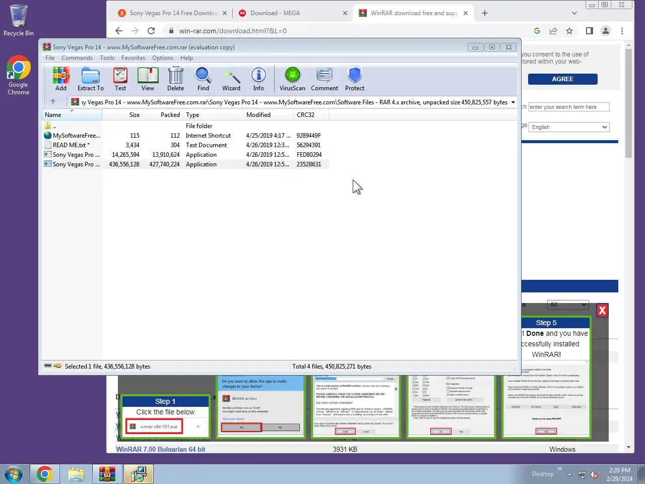Click the taskbar clock showing 2:20 PM
The height and width of the screenshot is (484, 645).
click(x=619, y=474)
